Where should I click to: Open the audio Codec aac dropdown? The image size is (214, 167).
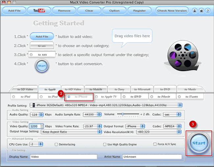(172, 114)
